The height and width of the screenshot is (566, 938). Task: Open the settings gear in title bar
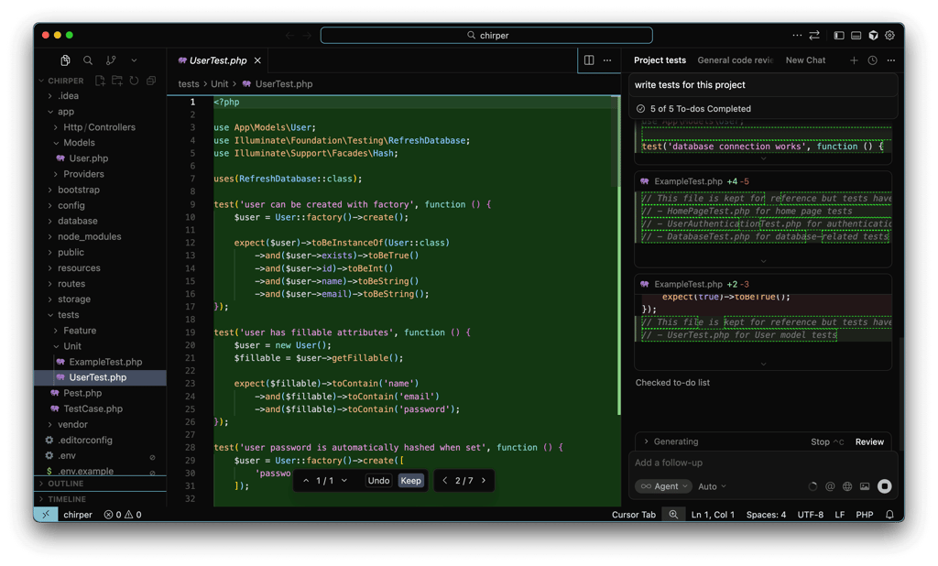(x=890, y=36)
